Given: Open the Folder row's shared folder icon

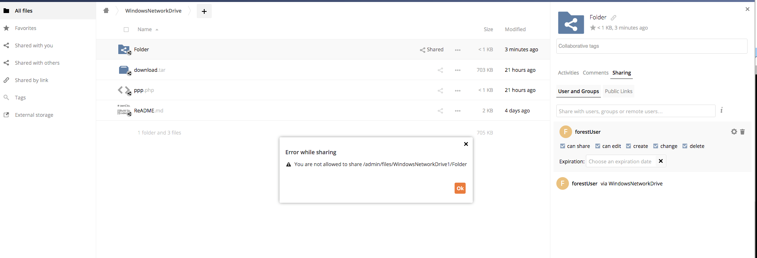Looking at the screenshot, I should click(124, 49).
